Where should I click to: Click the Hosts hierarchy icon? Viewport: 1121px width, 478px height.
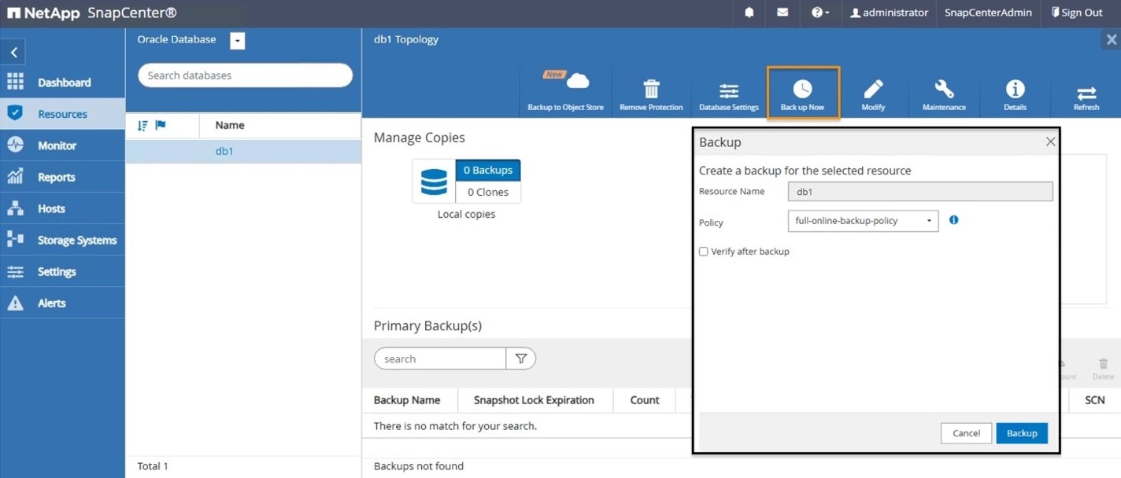15,208
